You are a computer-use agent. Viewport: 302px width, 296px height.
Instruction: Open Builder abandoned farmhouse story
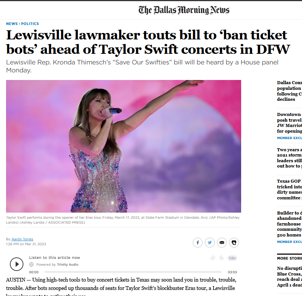click(x=289, y=224)
